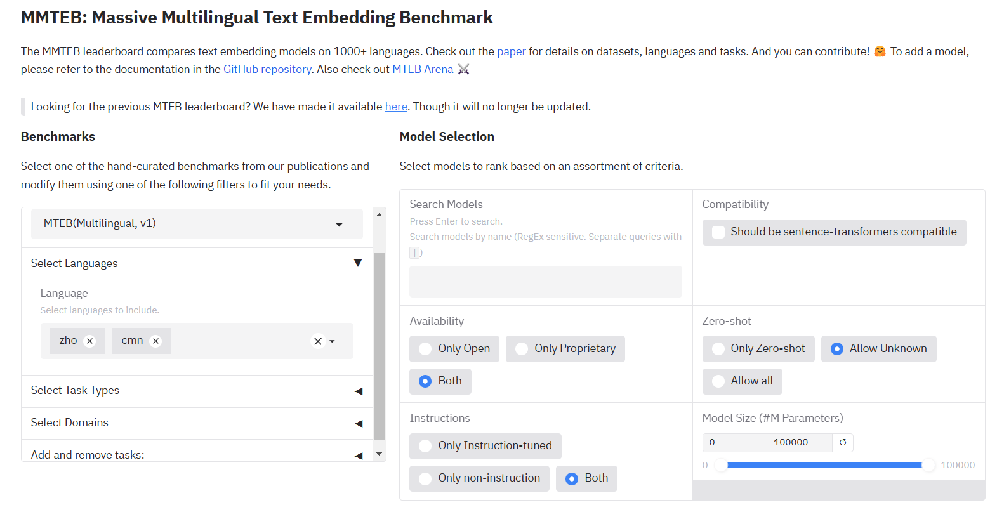Expand the Select Domains section
Image resolution: width=997 pixels, height=505 pixels.
(x=358, y=423)
